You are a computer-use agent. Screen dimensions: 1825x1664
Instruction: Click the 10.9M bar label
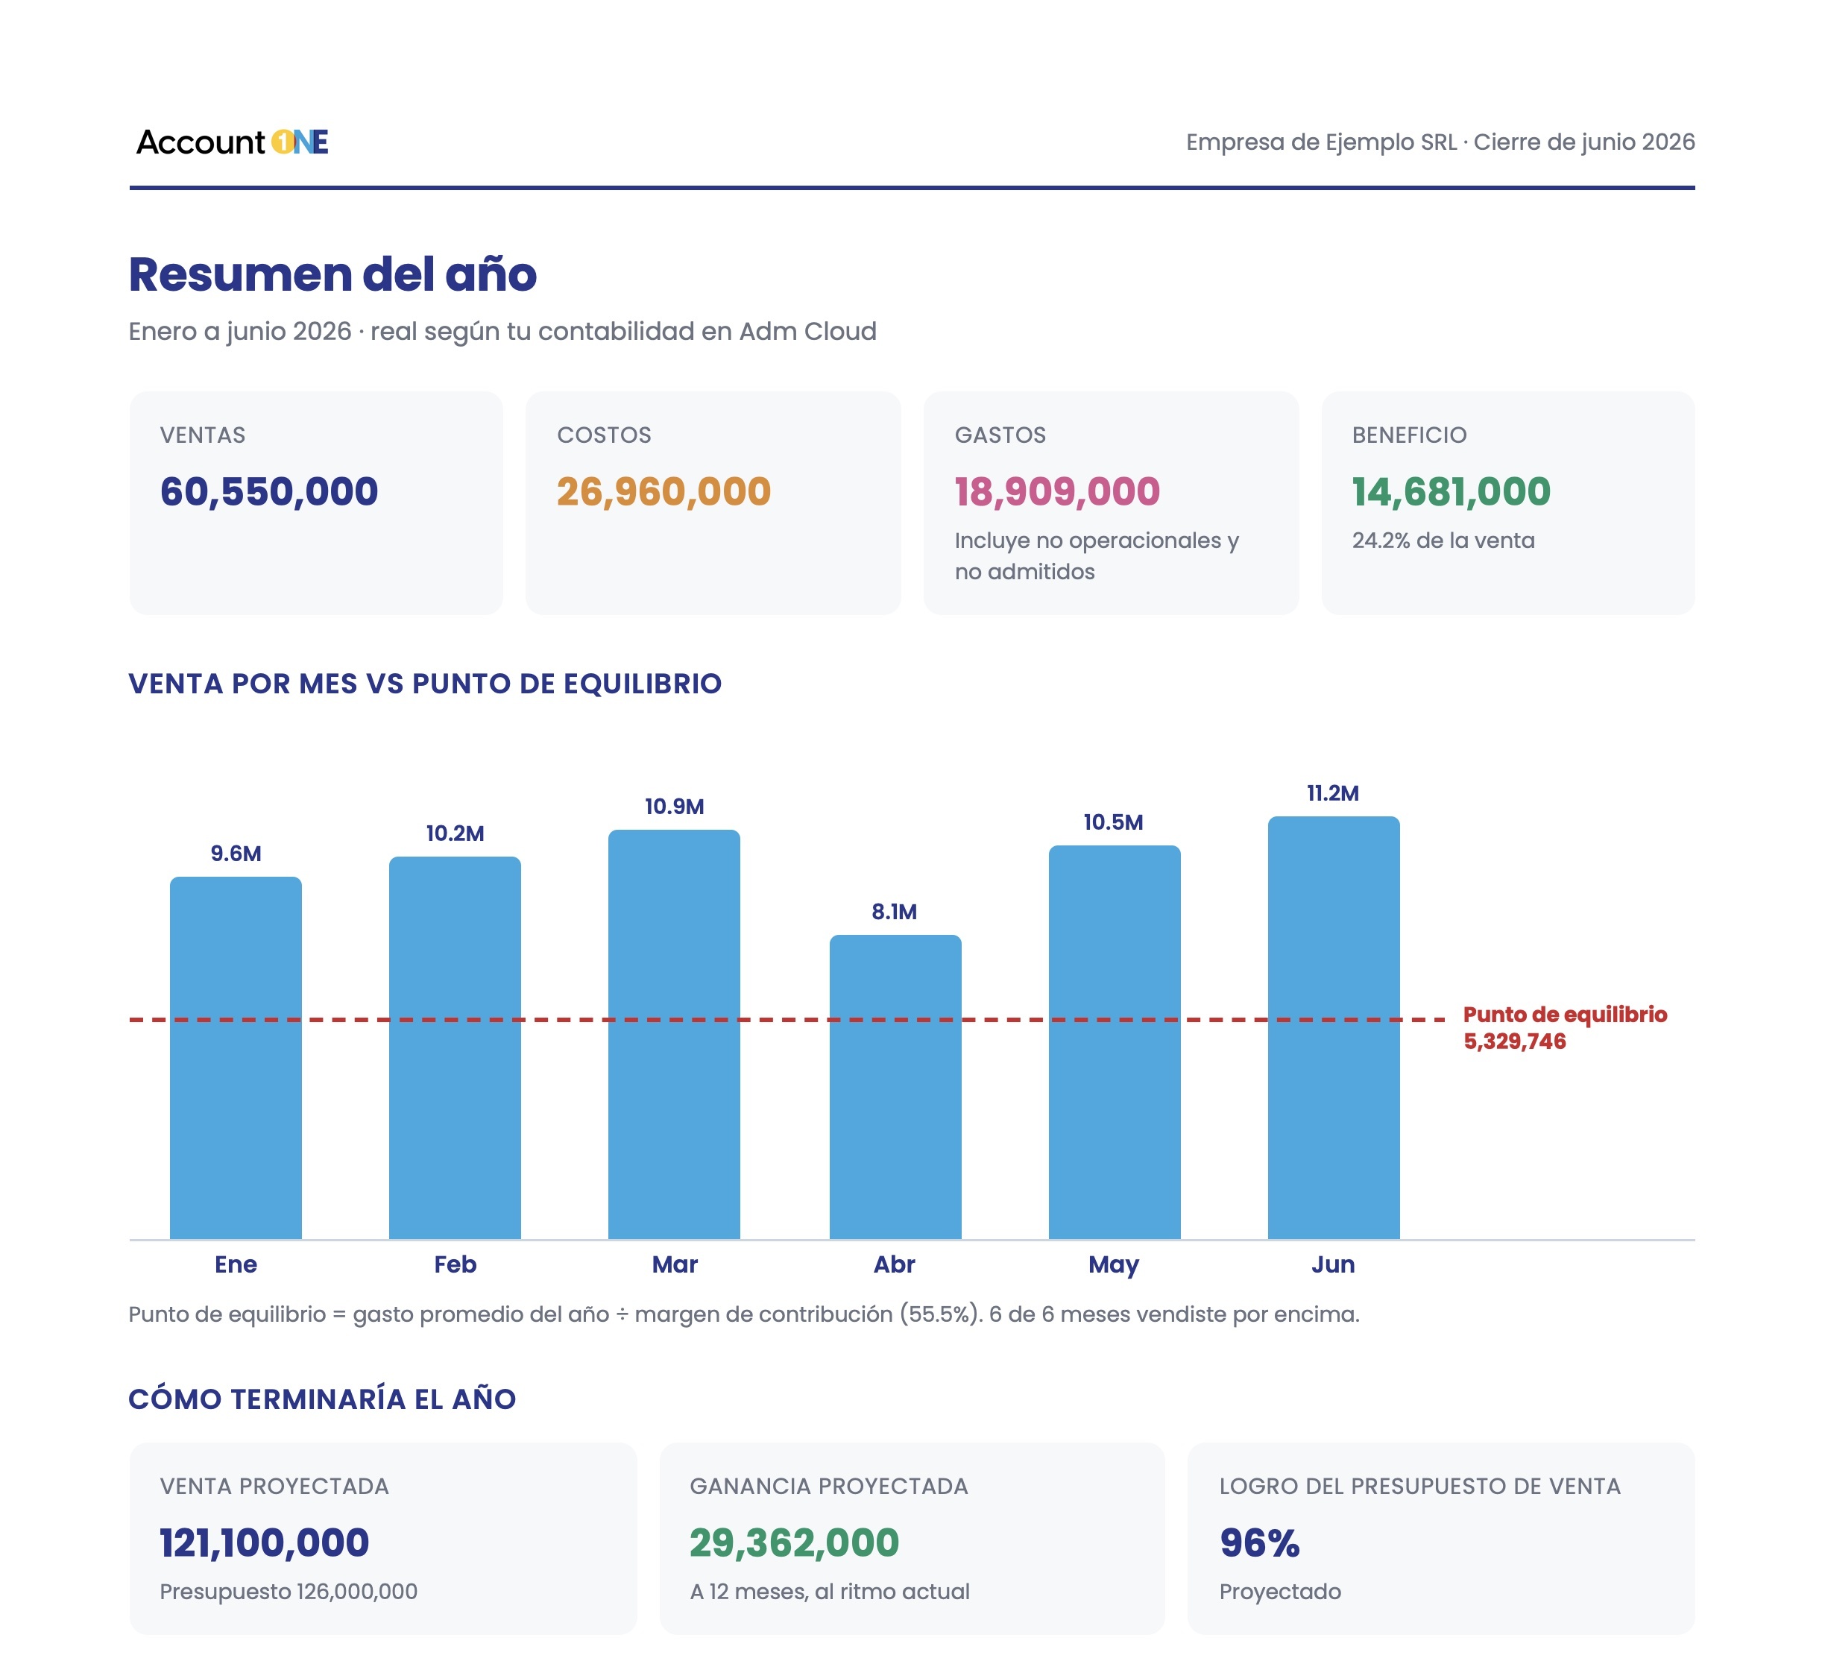675,807
